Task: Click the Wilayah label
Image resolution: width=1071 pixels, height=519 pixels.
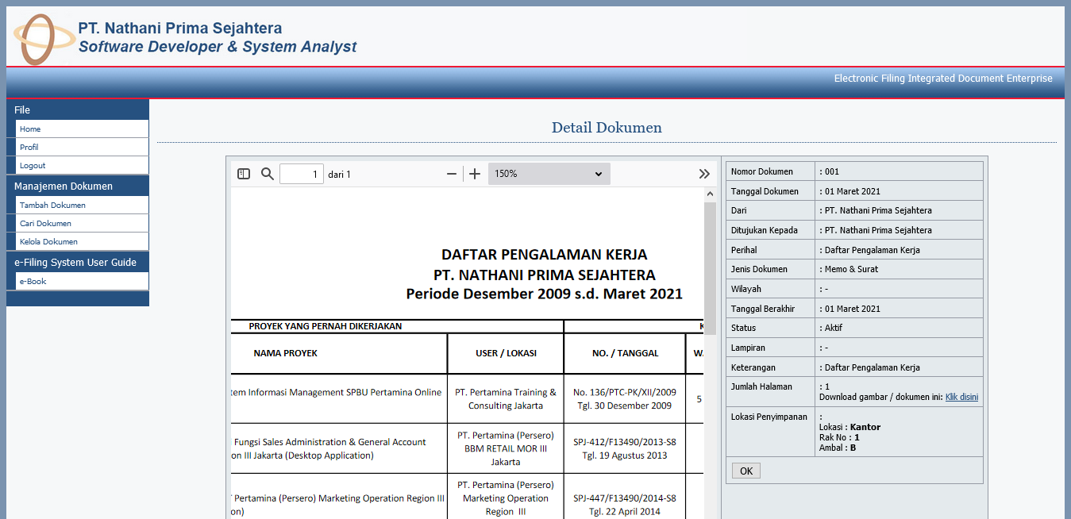Action: 745,289
